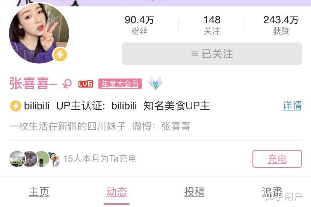
Task: Tap the winged heart medal icon
Action: (x=155, y=83)
